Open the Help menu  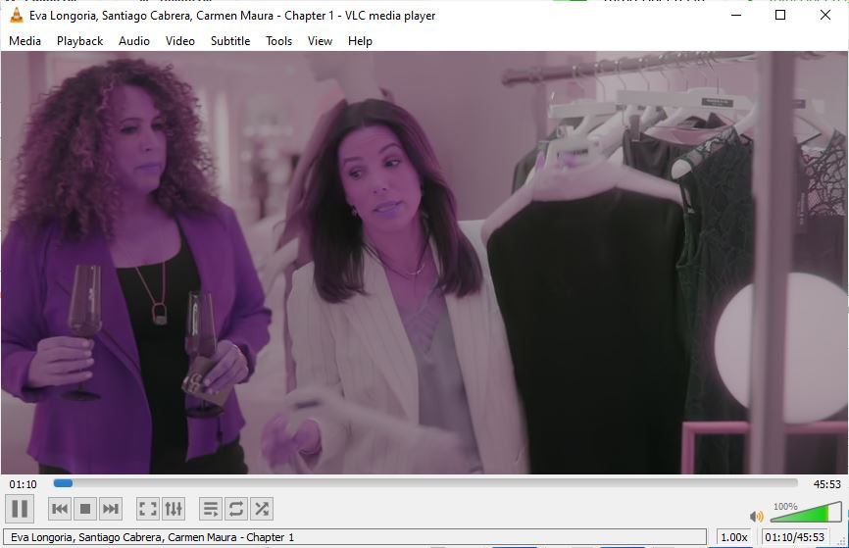click(360, 41)
